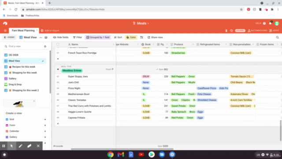Open the Pg field dropdown arrow

pos(167,44)
